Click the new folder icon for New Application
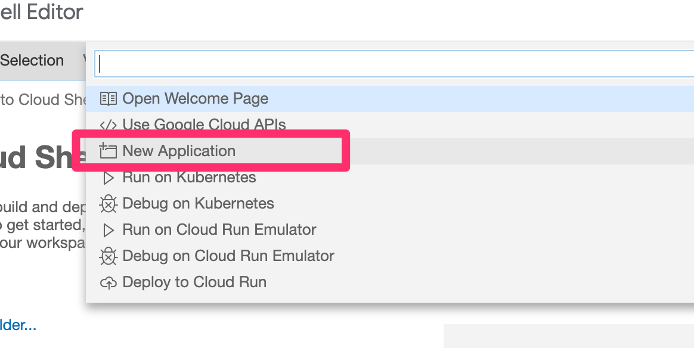694x348 pixels. pos(108,151)
